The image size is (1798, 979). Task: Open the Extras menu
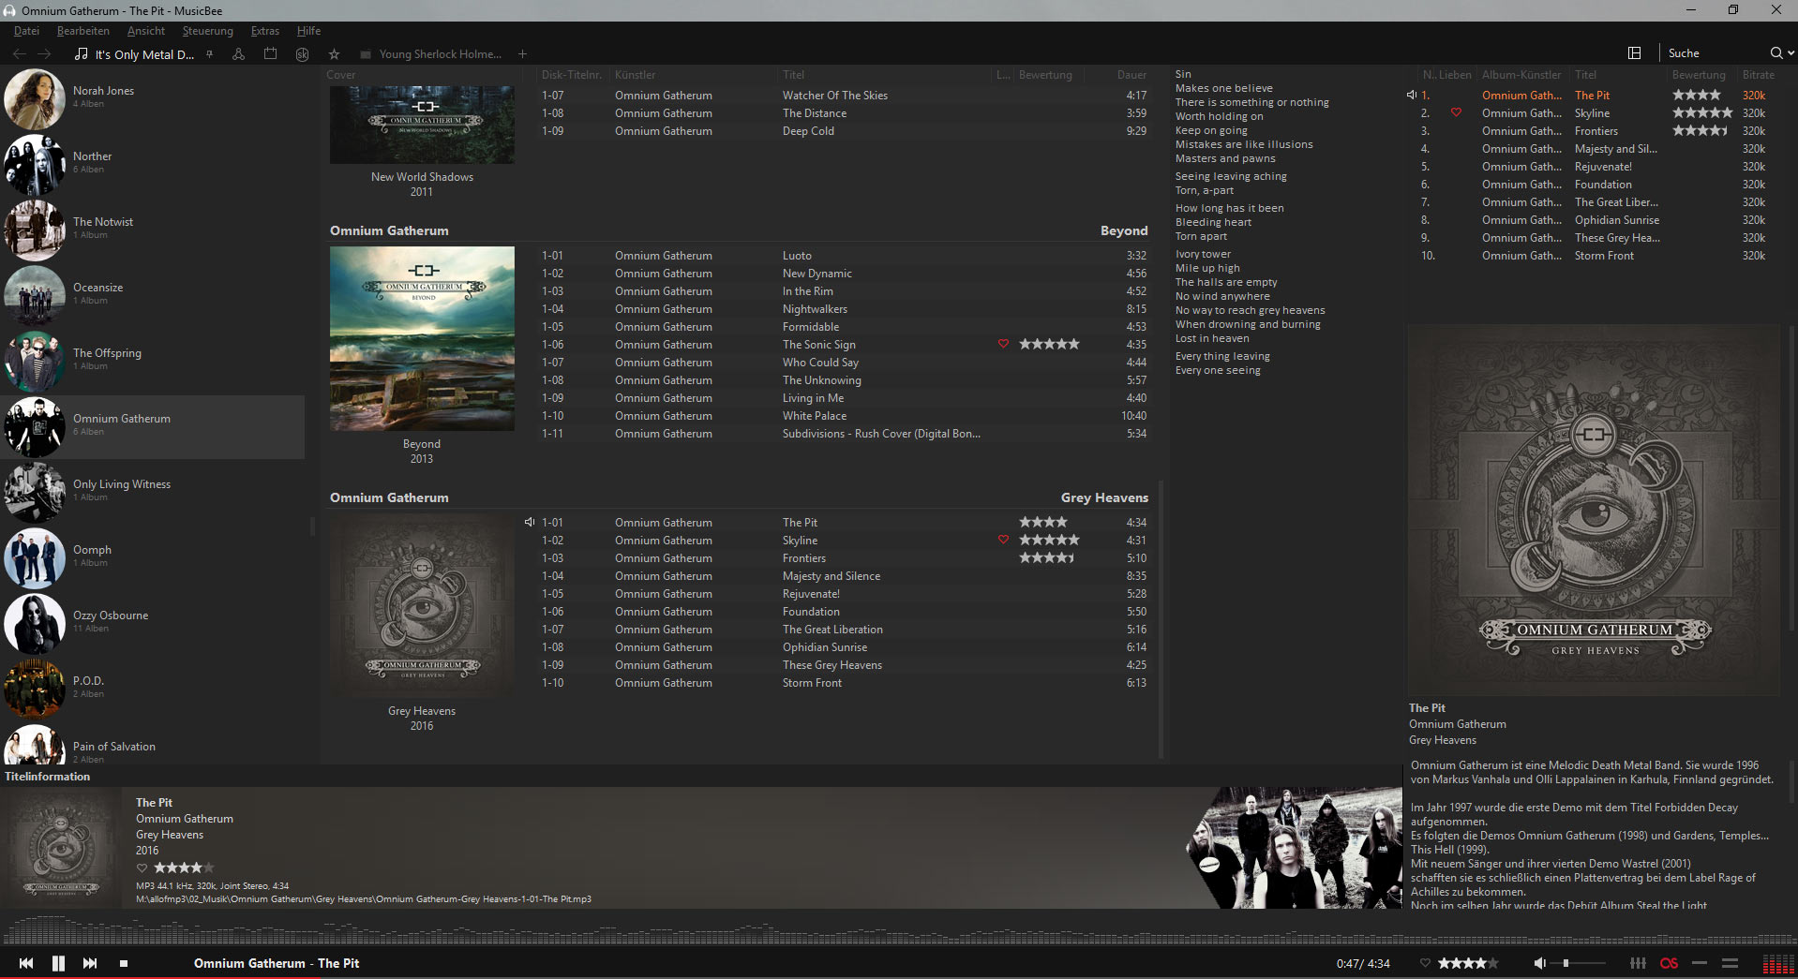pos(265,31)
